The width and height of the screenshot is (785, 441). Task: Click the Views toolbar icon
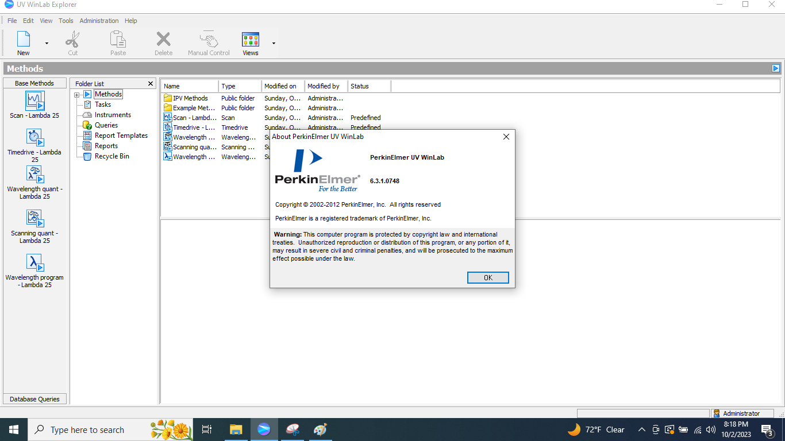click(x=251, y=40)
